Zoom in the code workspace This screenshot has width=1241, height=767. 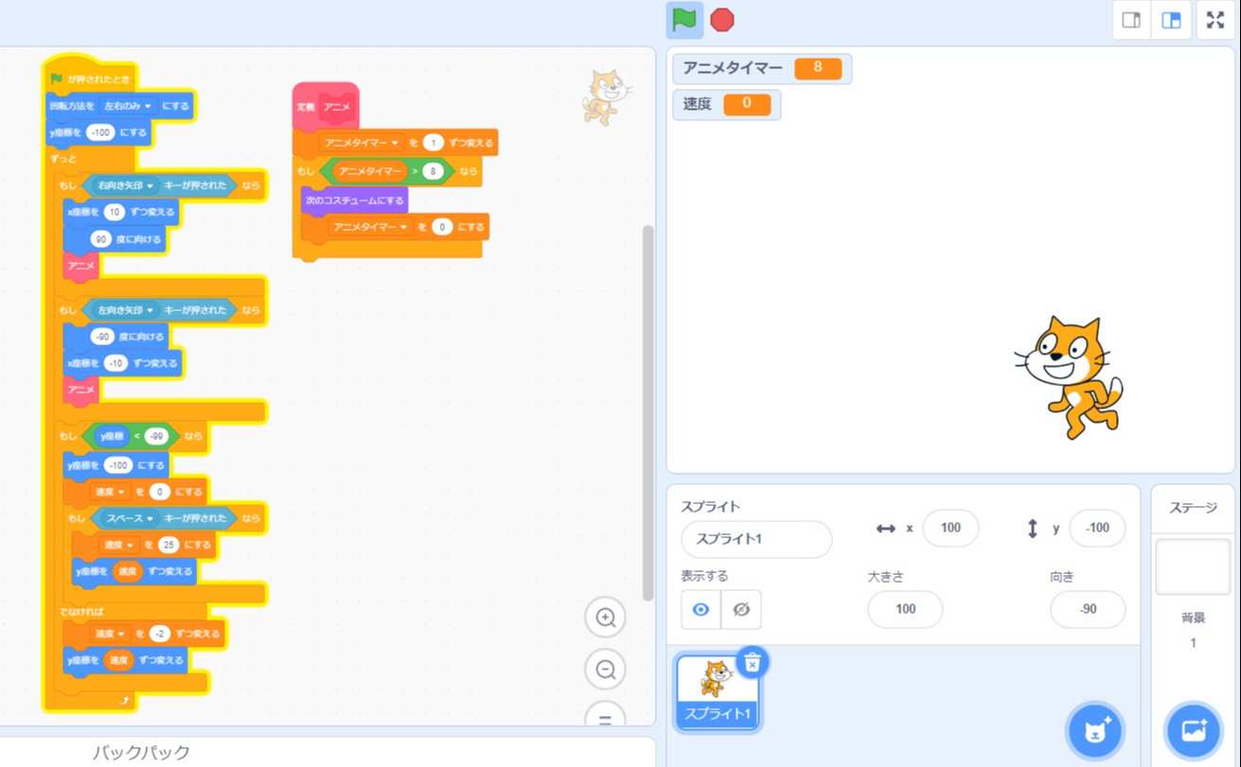pyautogui.click(x=605, y=619)
